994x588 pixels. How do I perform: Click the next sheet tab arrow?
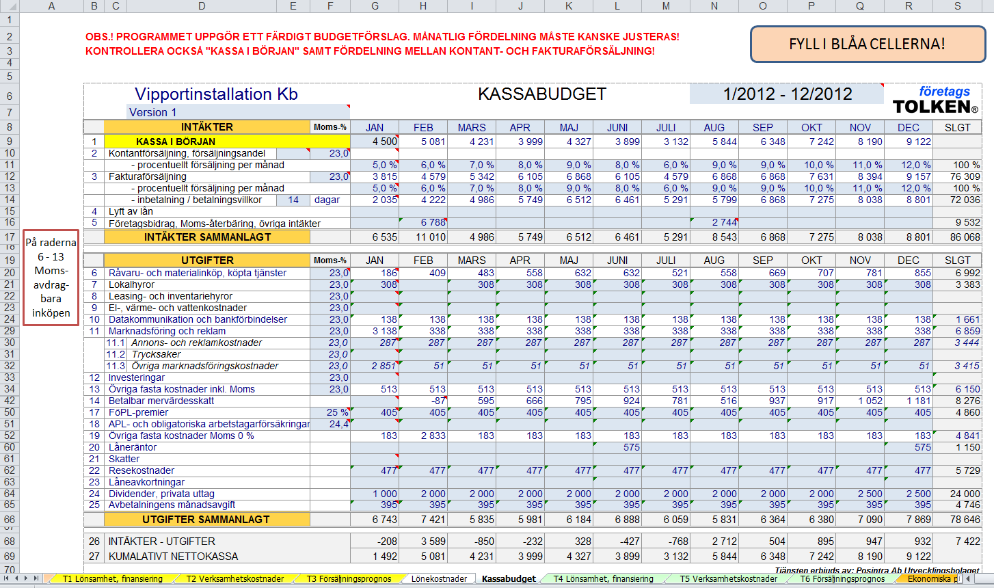[x=27, y=578]
